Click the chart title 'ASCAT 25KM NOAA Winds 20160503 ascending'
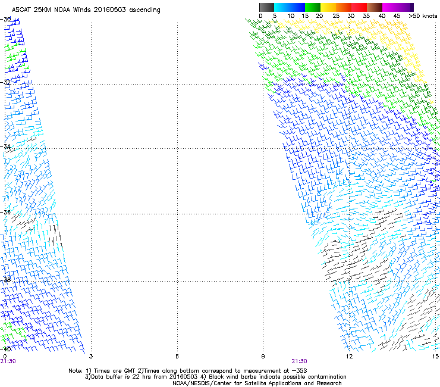 click(86, 10)
